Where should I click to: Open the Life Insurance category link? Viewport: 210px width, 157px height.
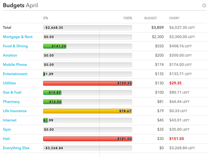coord(15,111)
